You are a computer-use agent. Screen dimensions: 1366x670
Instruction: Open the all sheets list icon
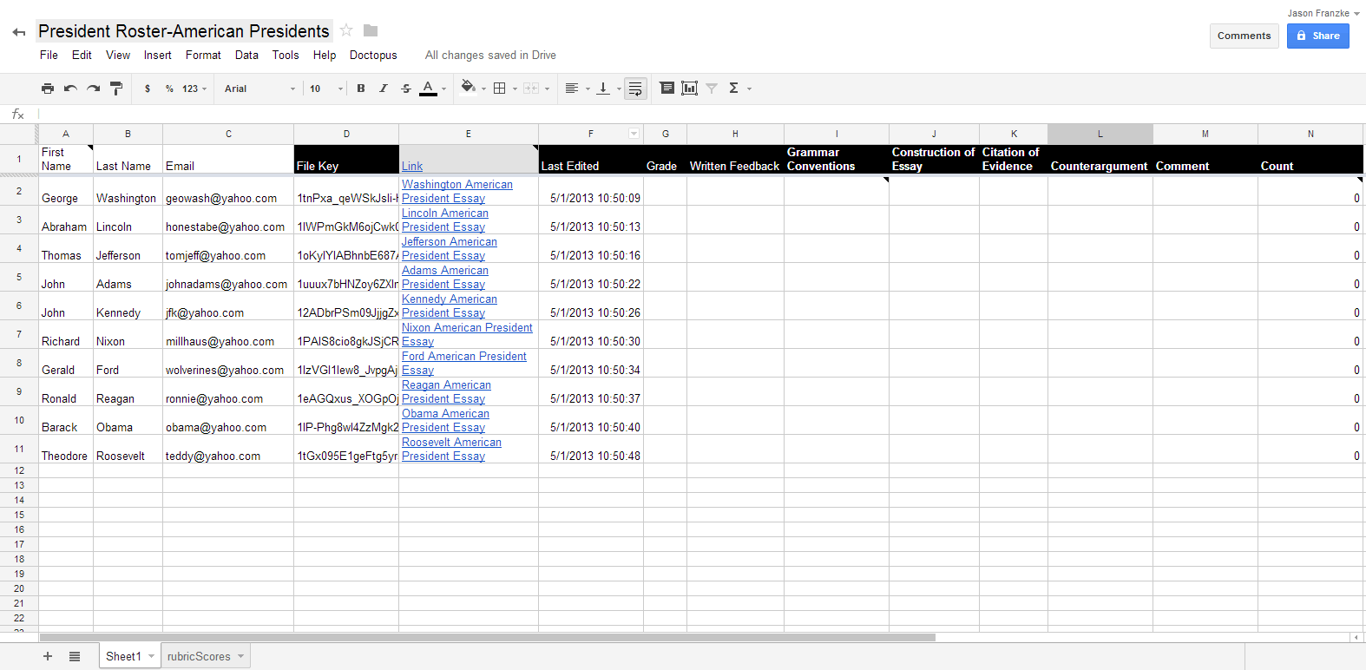75,656
